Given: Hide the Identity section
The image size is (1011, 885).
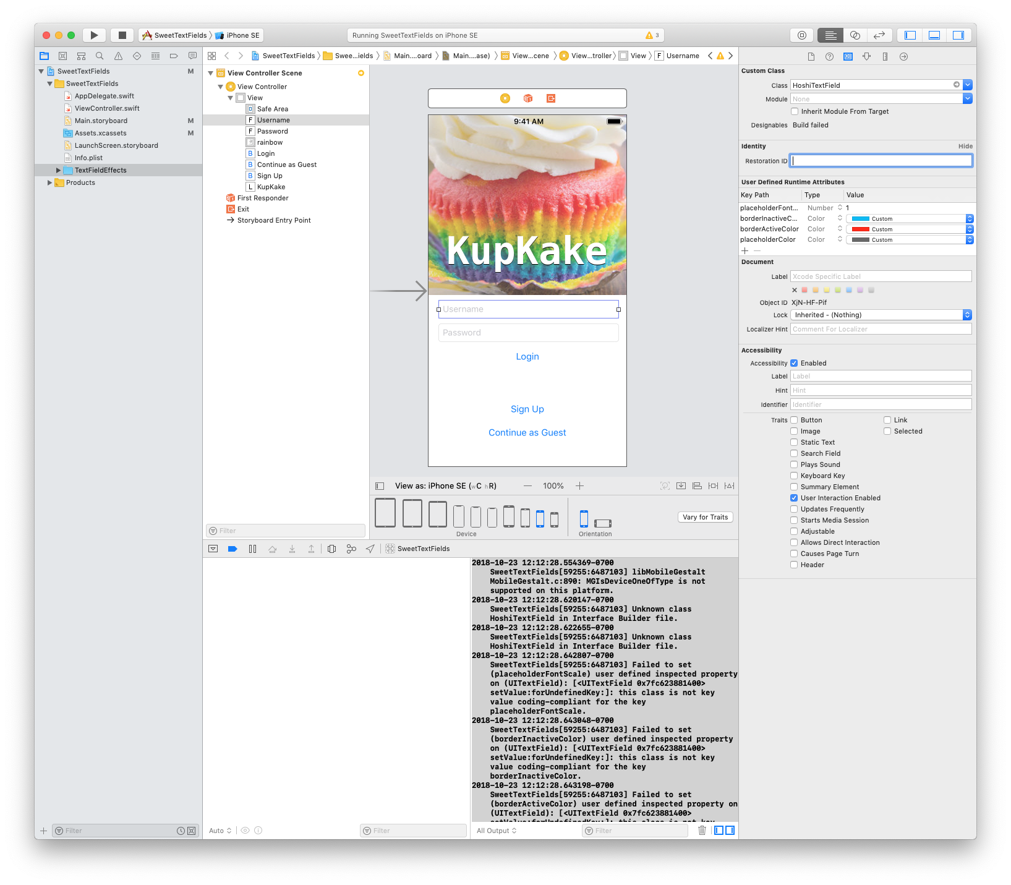Looking at the screenshot, I should 966,146.
